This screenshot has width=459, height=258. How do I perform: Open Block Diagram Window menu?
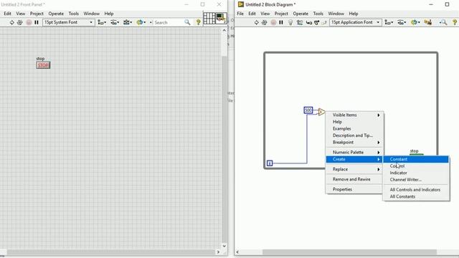pyautogui.click(x=336, y=14)
